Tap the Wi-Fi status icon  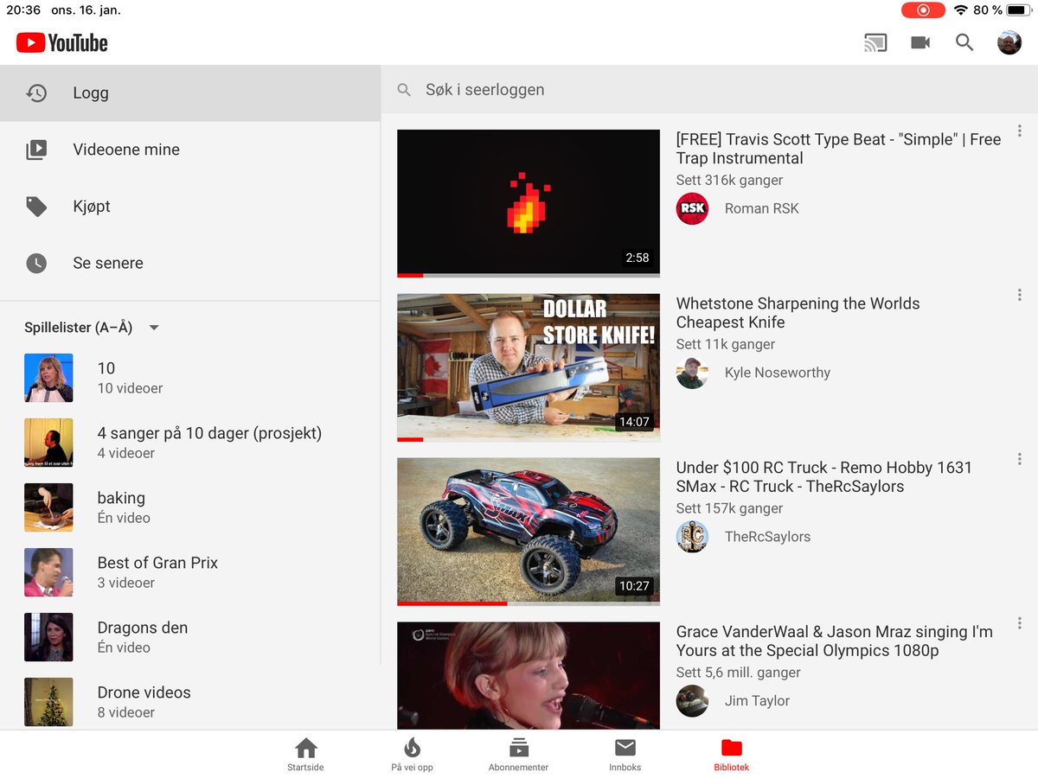pos(961,10)
